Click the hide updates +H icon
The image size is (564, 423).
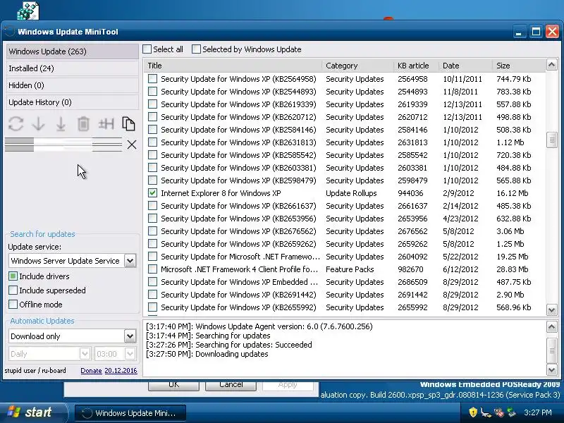[106, 124]
